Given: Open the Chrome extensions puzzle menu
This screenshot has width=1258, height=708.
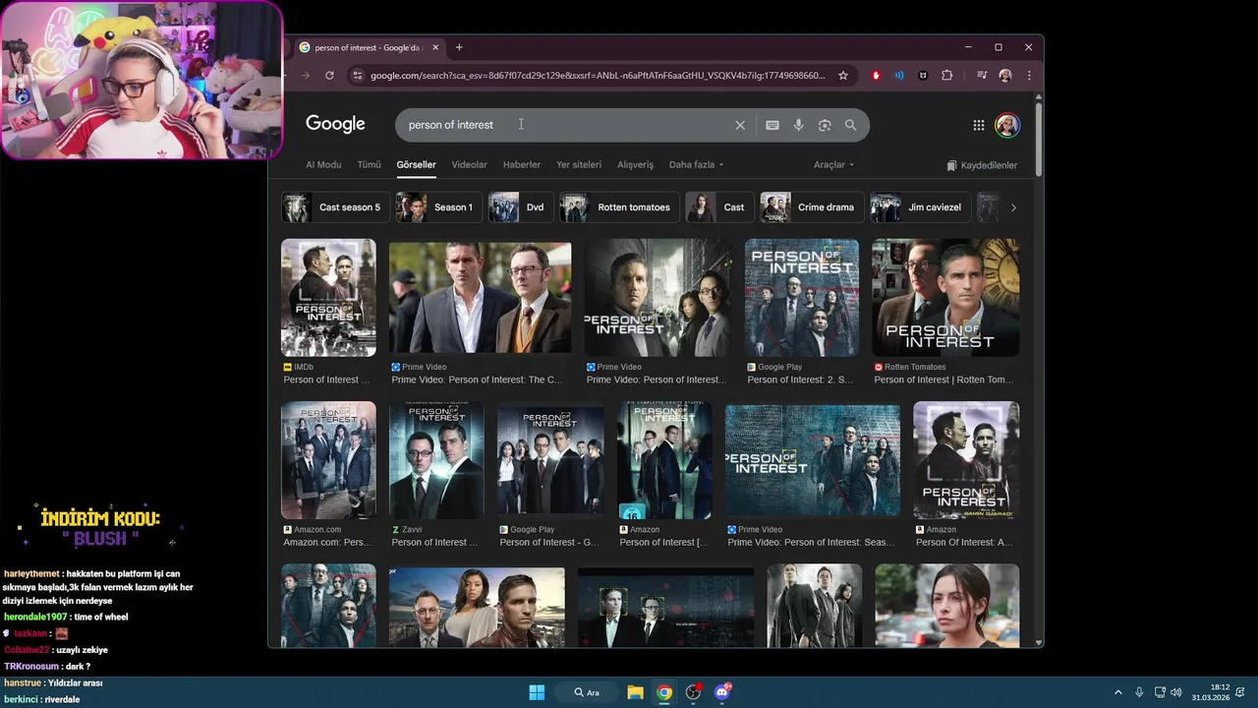Looking at the screenshot, I should point(947,75).
